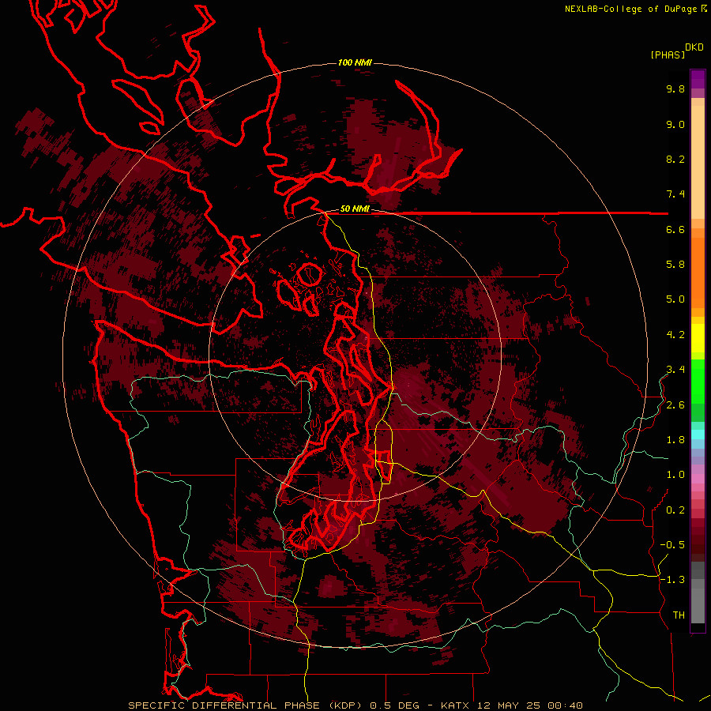Click the (KDP) abbreviation in the caption
Image resolution: width=711 pixels, height=711 pixels.
(346, 705)
